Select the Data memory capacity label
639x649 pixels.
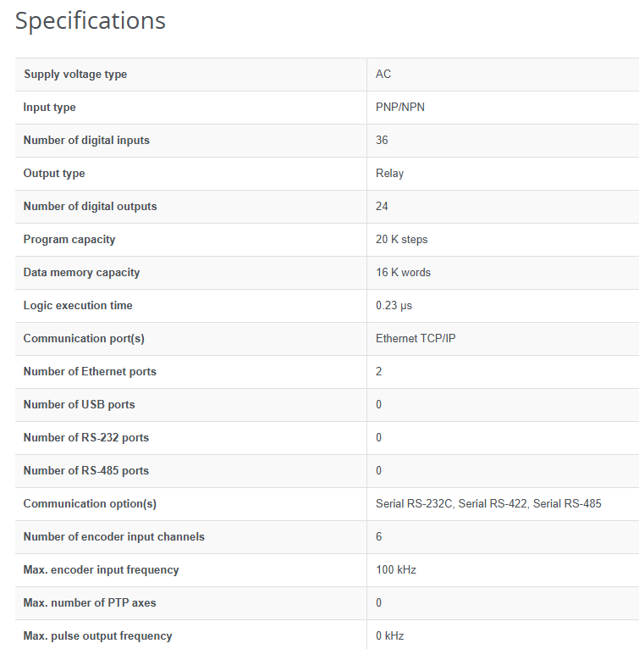81,273
